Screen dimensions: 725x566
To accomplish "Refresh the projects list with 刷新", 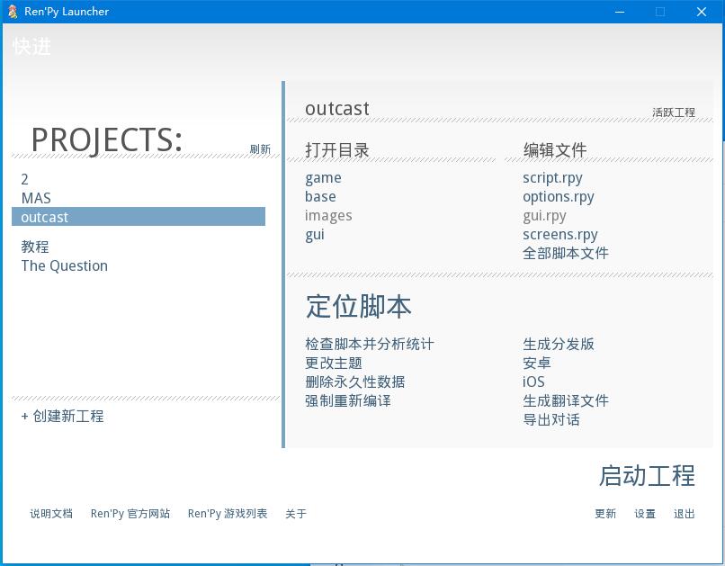I will (x=260, y=148).
